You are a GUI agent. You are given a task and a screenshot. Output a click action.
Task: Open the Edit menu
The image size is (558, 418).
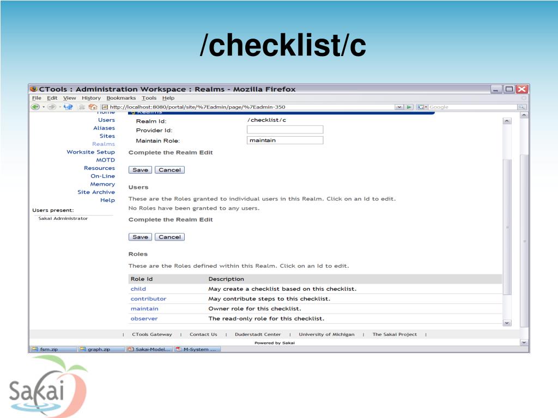pos(52,98)
